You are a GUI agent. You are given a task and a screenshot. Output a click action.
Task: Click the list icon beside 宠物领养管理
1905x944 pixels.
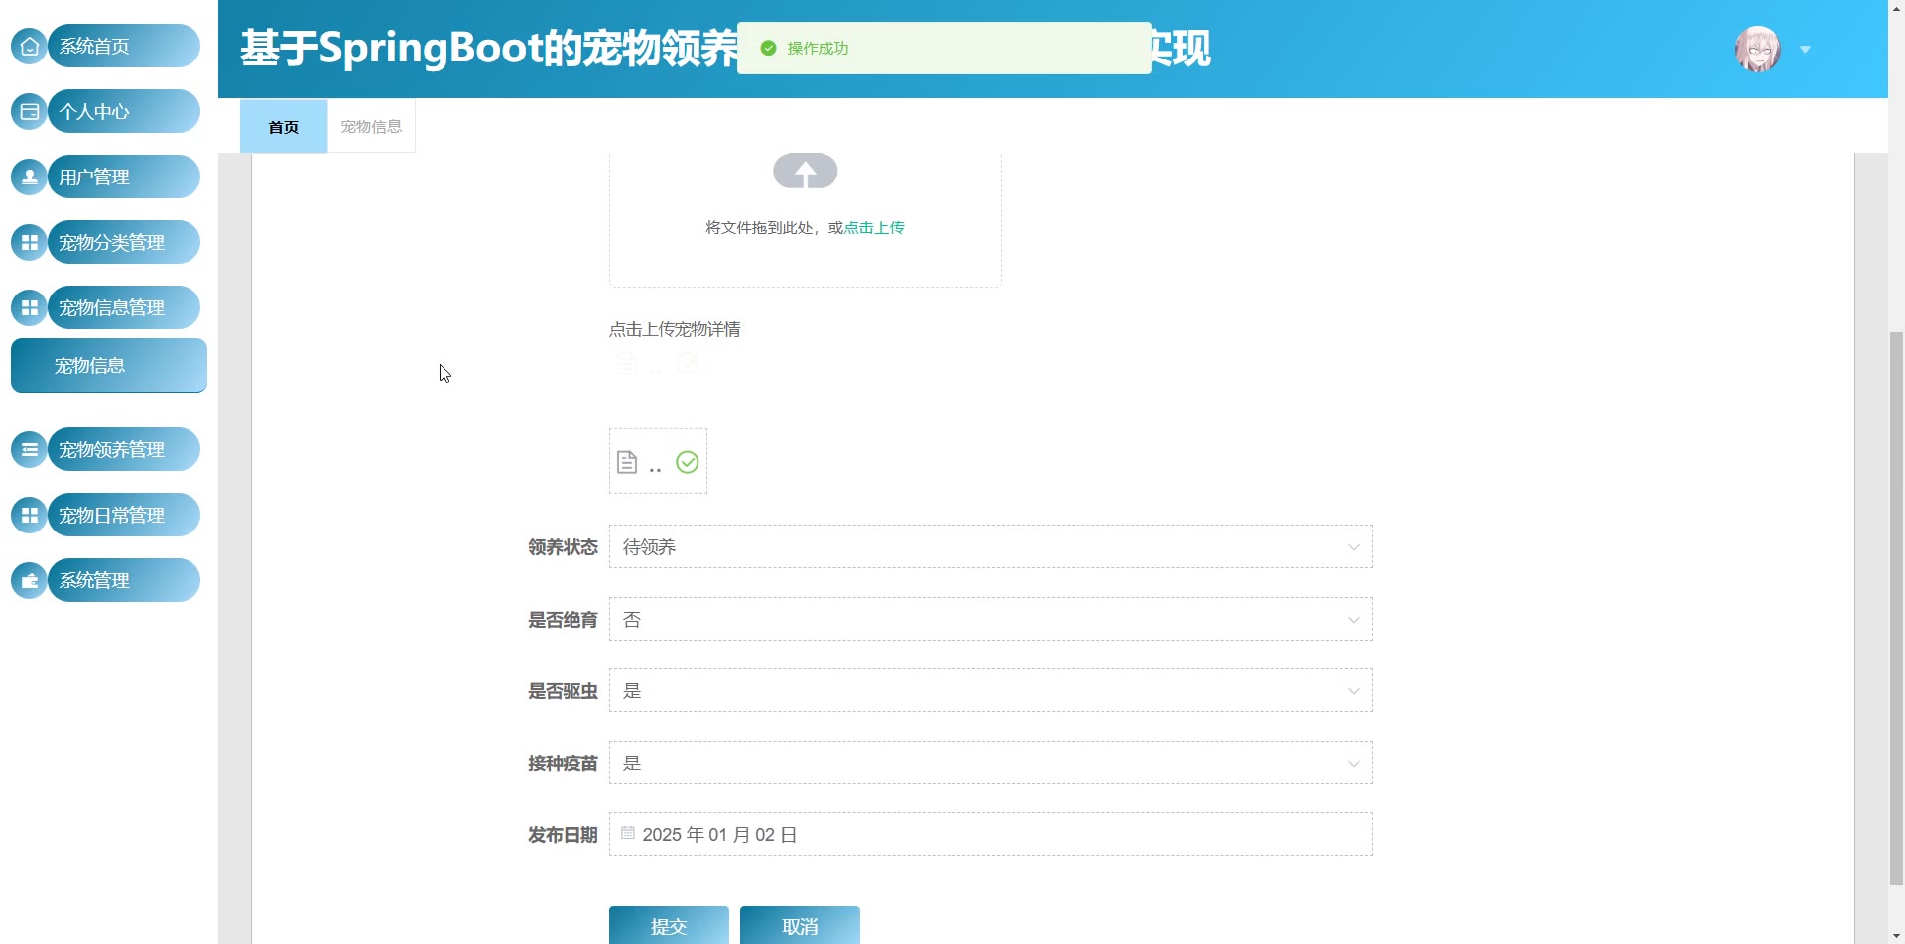tap(29, 449)
